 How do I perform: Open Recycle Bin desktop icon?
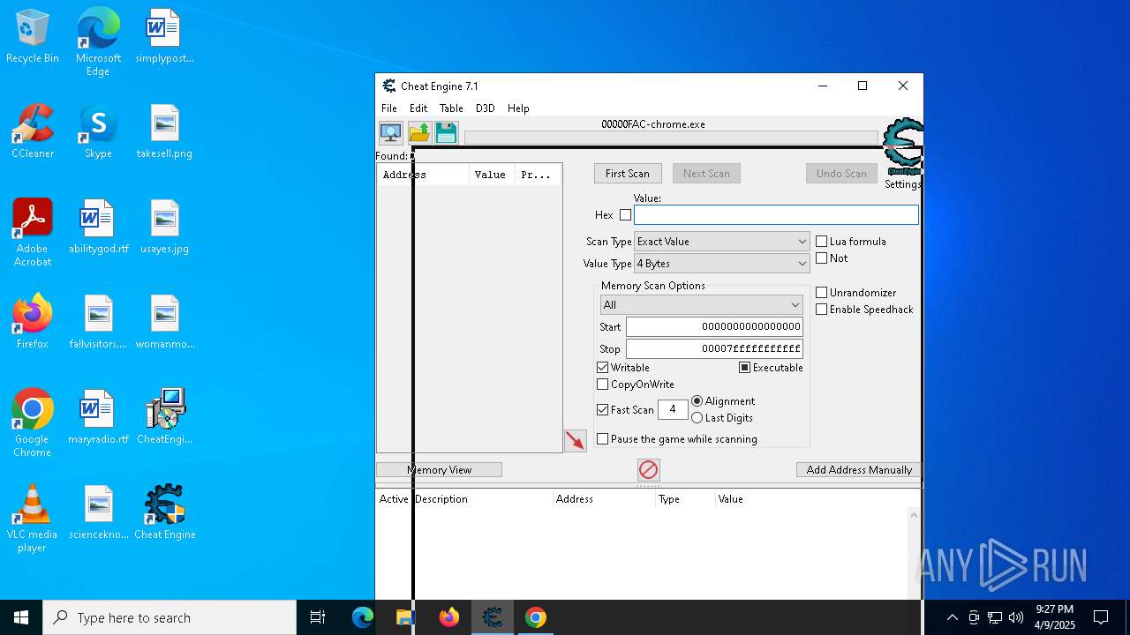(x=33, y=37)
